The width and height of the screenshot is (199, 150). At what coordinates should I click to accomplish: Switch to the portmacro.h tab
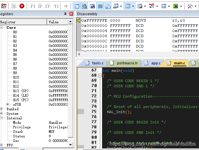pyautogui.click(x=125, y=63)
